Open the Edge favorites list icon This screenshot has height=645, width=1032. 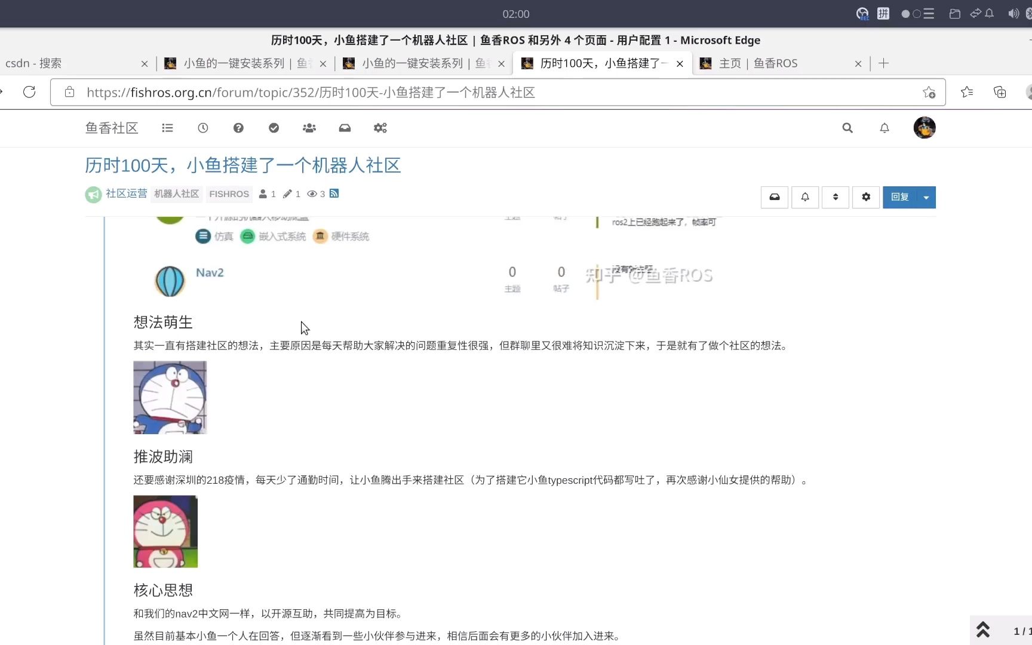coord(967,92)
